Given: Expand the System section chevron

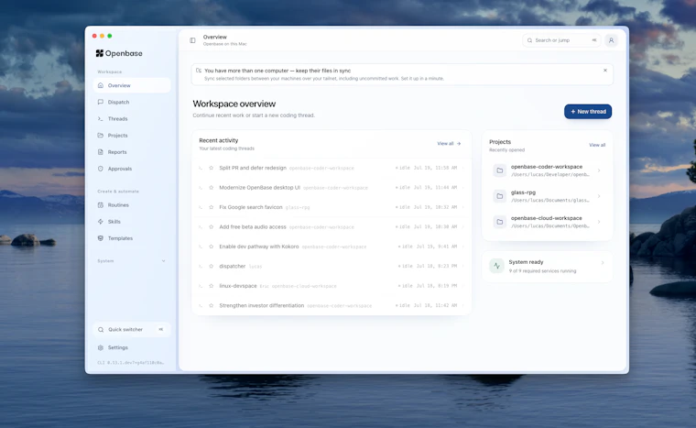Looking at the screenshot, I should [x=163, y=261].
